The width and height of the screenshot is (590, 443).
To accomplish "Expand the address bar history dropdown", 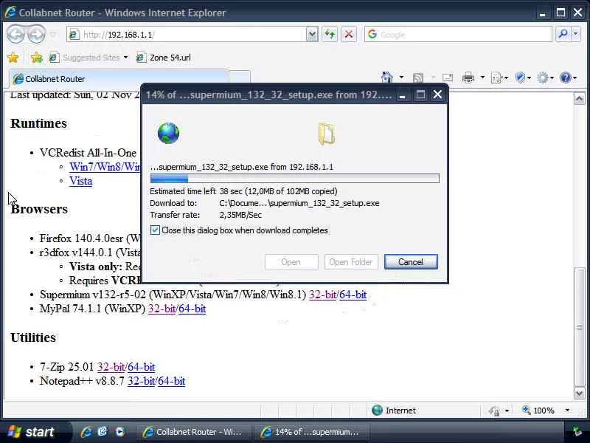I will tap(311, 35).
